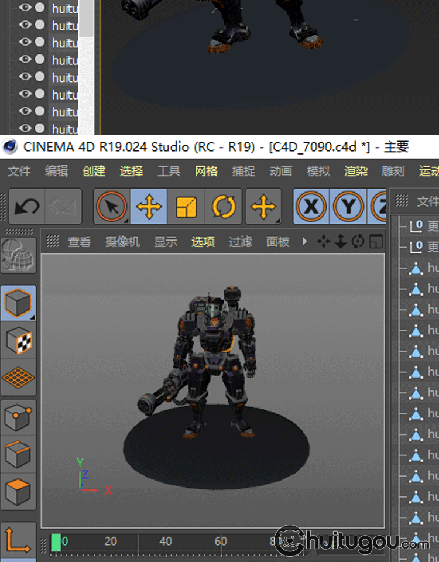Switch to Texture mode checkered cube
439x562 pixels.
click(18, 340)
